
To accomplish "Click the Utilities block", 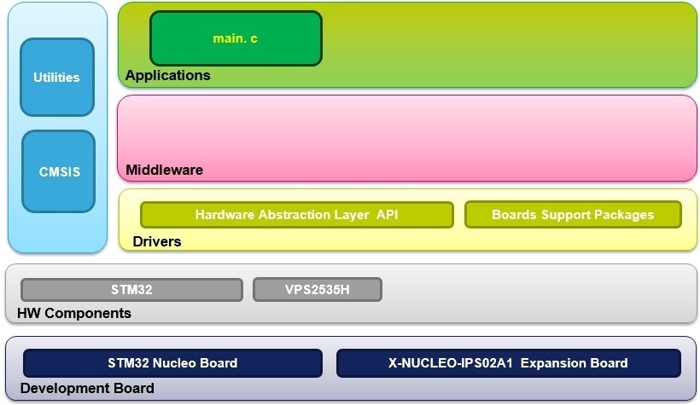I will click(56, 78).
